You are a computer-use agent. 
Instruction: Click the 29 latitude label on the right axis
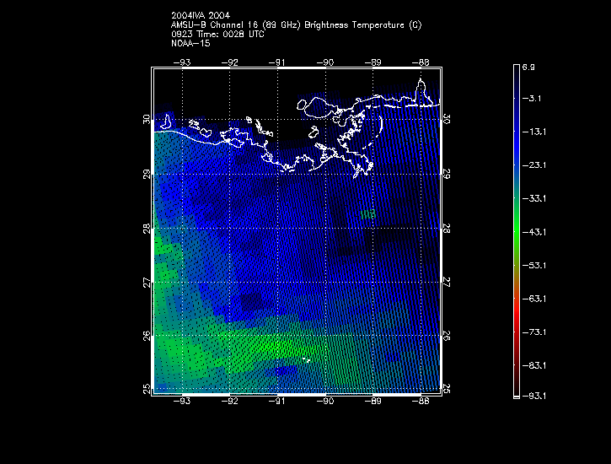point(447,174)
